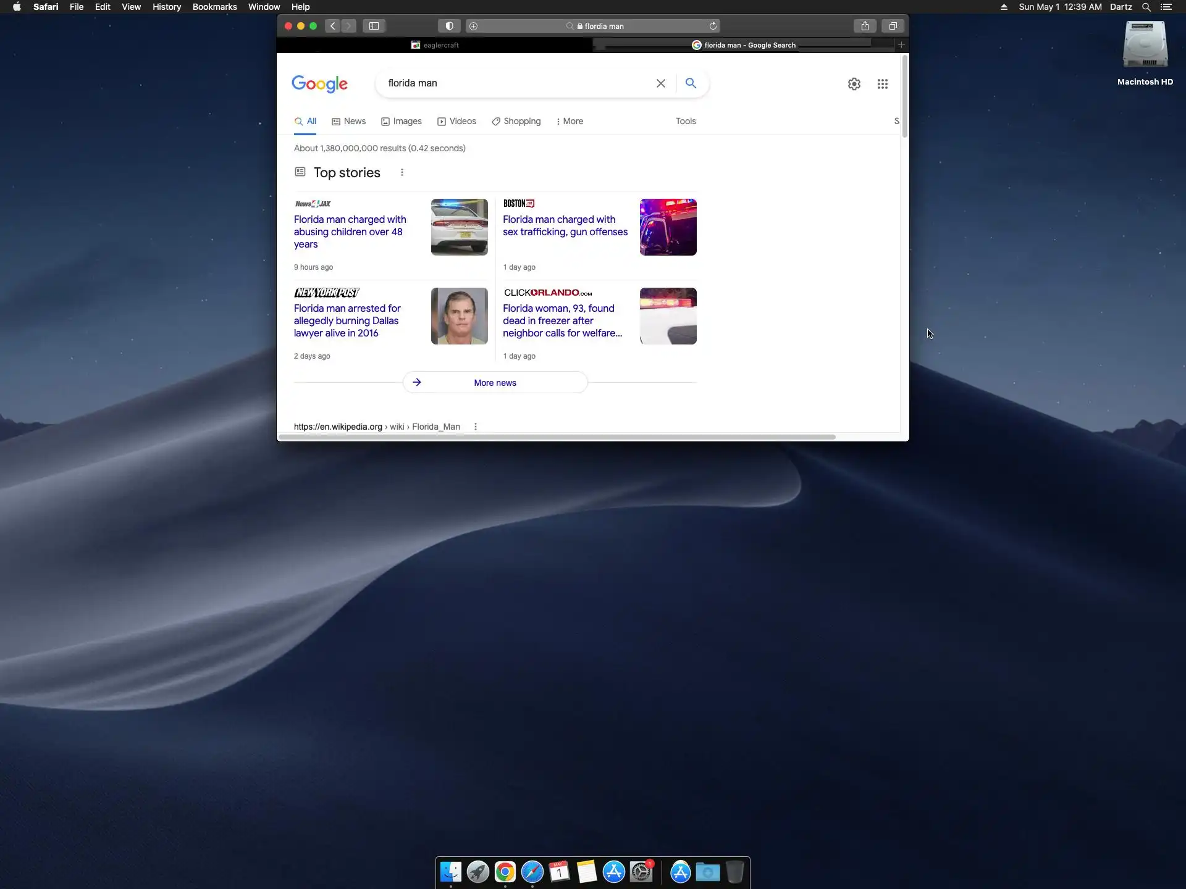
Task: Click the horizontal scrollbar at window bottom
Action: [x=556, y=437]
